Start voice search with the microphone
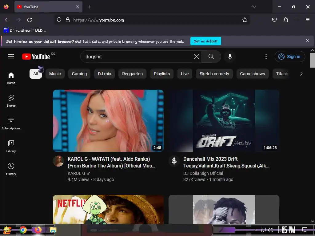Viewport: 315px width, 236px height. 230,57
